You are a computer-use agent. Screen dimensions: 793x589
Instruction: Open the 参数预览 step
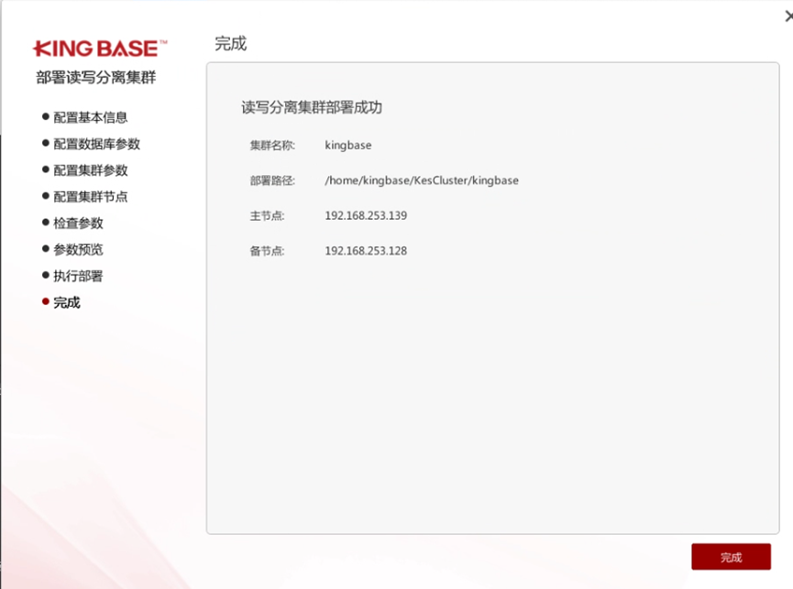pyautogui.click(x=78, y=249)
